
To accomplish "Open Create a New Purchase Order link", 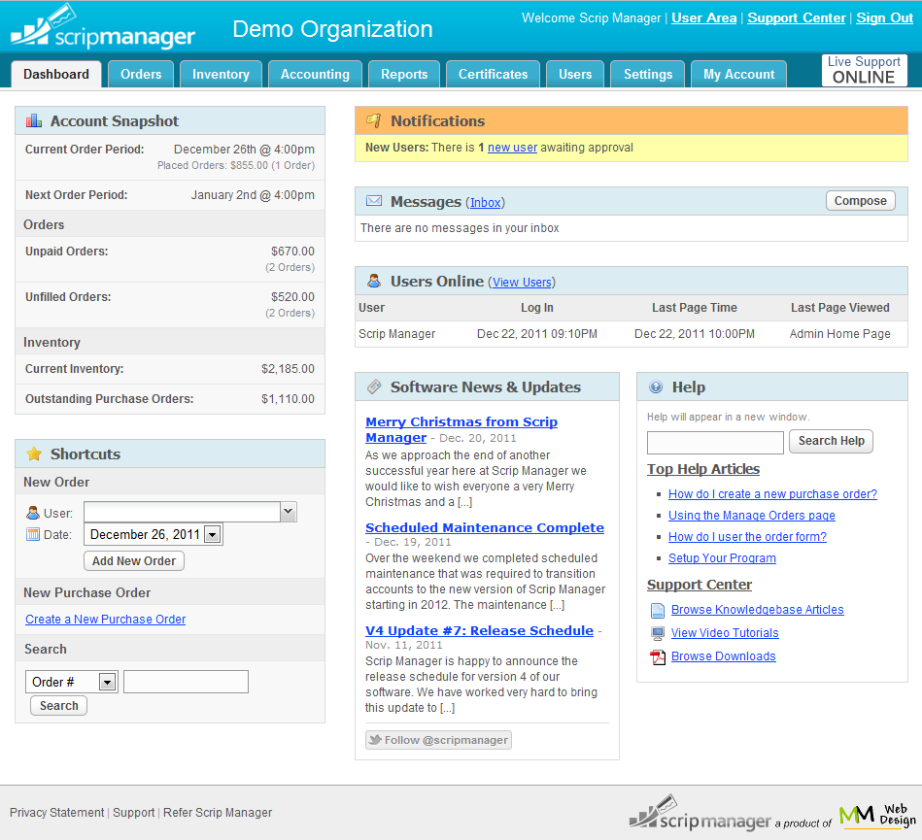I will click(x=105, y=620).
